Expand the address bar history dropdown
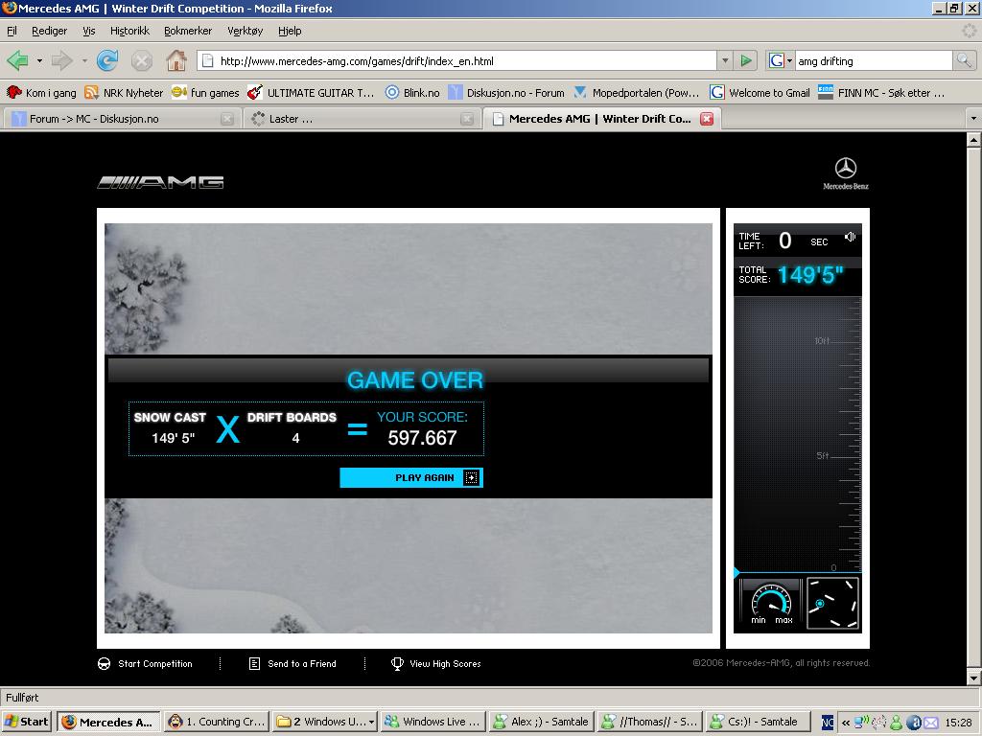 (725, 60)
